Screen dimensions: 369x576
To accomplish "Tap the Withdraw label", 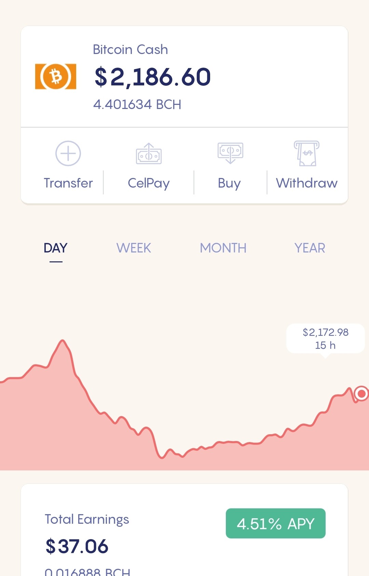I will pos(307,183).
